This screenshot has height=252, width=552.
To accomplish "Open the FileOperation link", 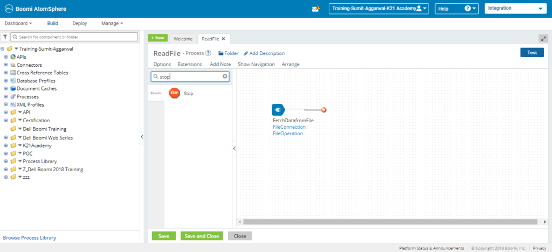I will tap(288, 134).
